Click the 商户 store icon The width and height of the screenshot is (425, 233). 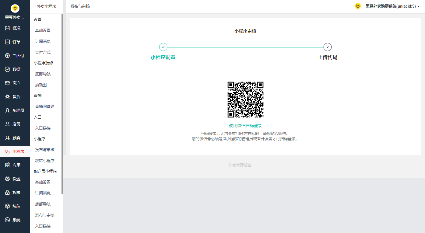tap(8, 83)
